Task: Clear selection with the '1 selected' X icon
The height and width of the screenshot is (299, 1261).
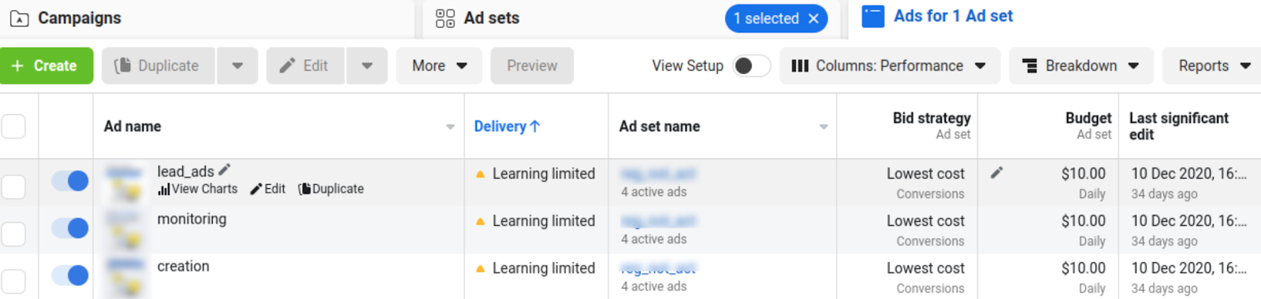Action: click(x=813, y=18)
